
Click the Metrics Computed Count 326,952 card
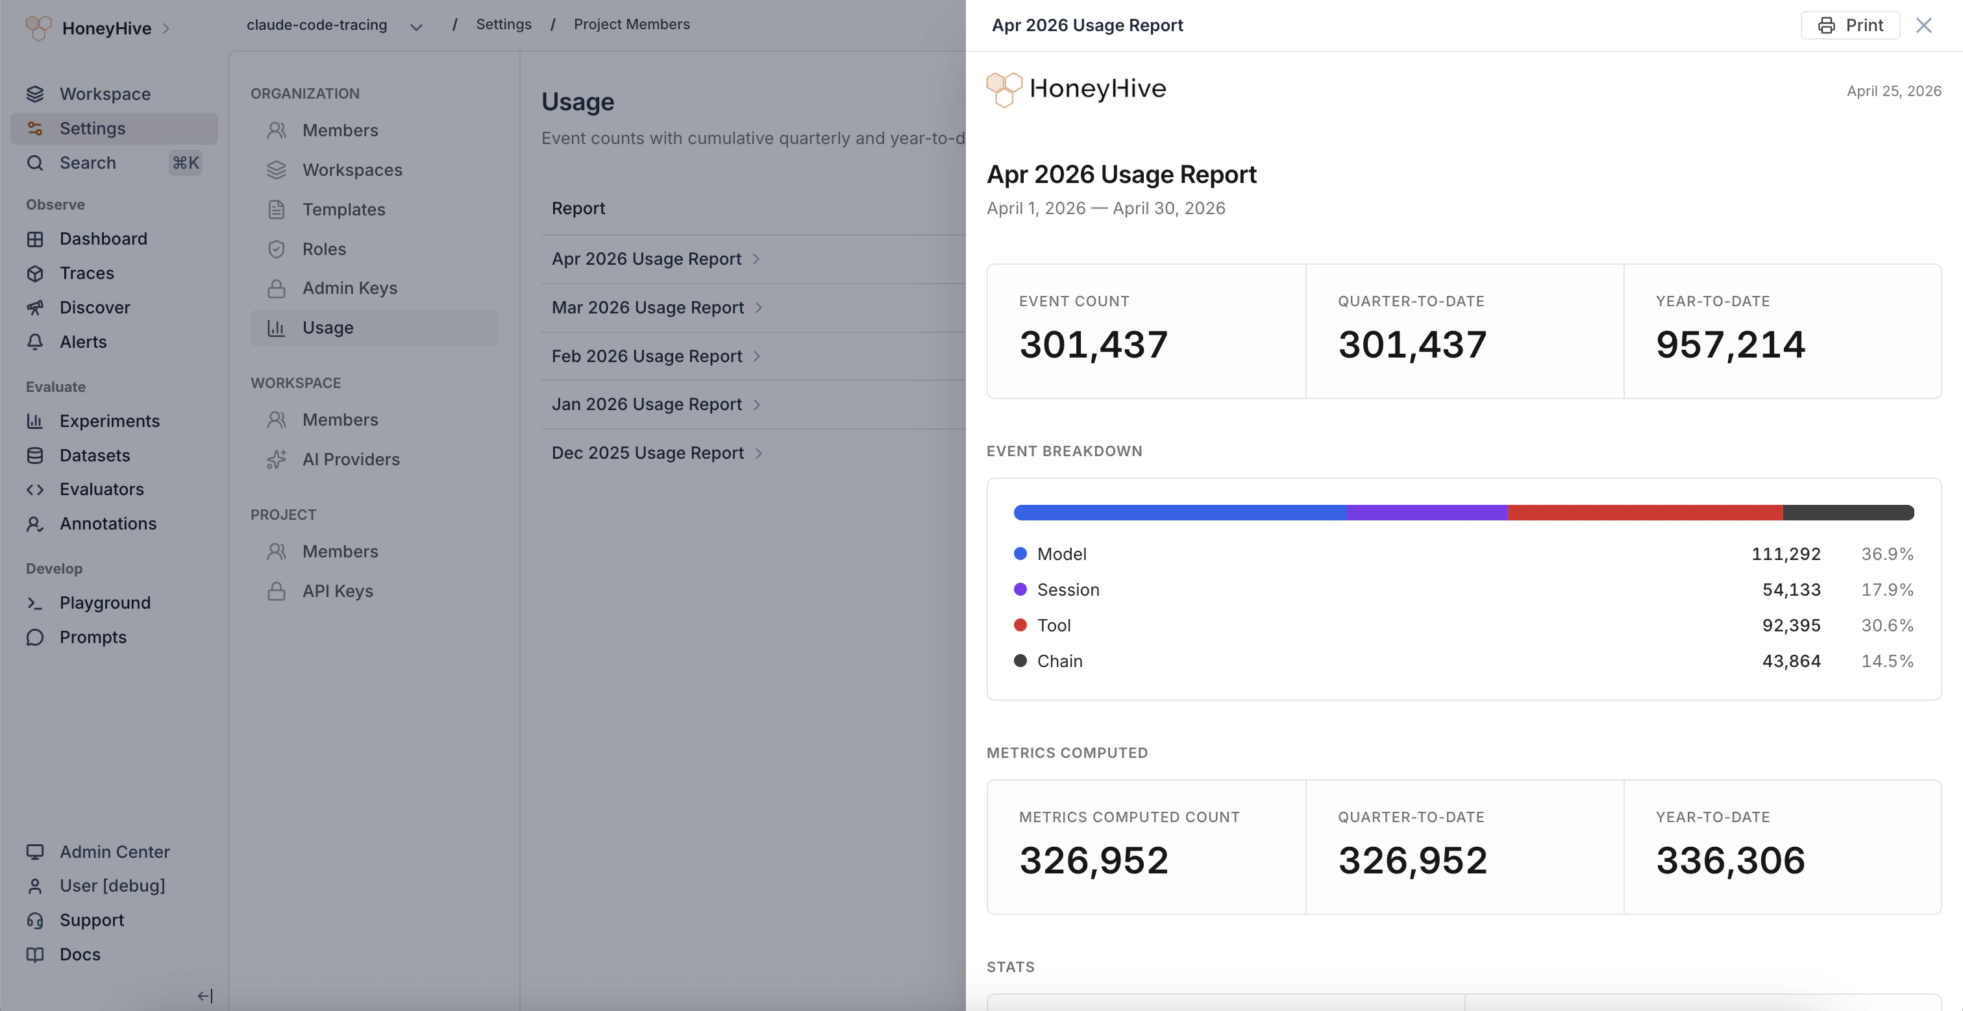[1146, 846]
